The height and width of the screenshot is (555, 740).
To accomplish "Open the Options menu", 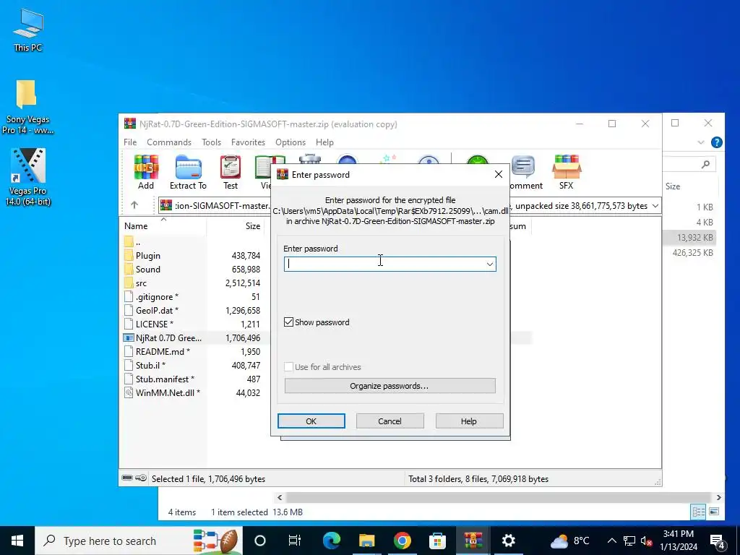I will pos(291,142).
